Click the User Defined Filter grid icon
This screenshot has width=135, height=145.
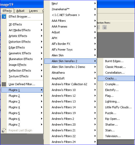(4, 84)
